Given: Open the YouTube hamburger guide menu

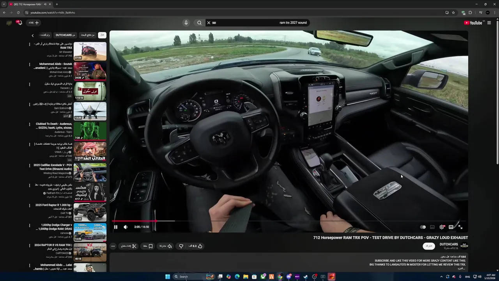Looking at the screenshot, I should pyautogui.click(x=489, y=23).
